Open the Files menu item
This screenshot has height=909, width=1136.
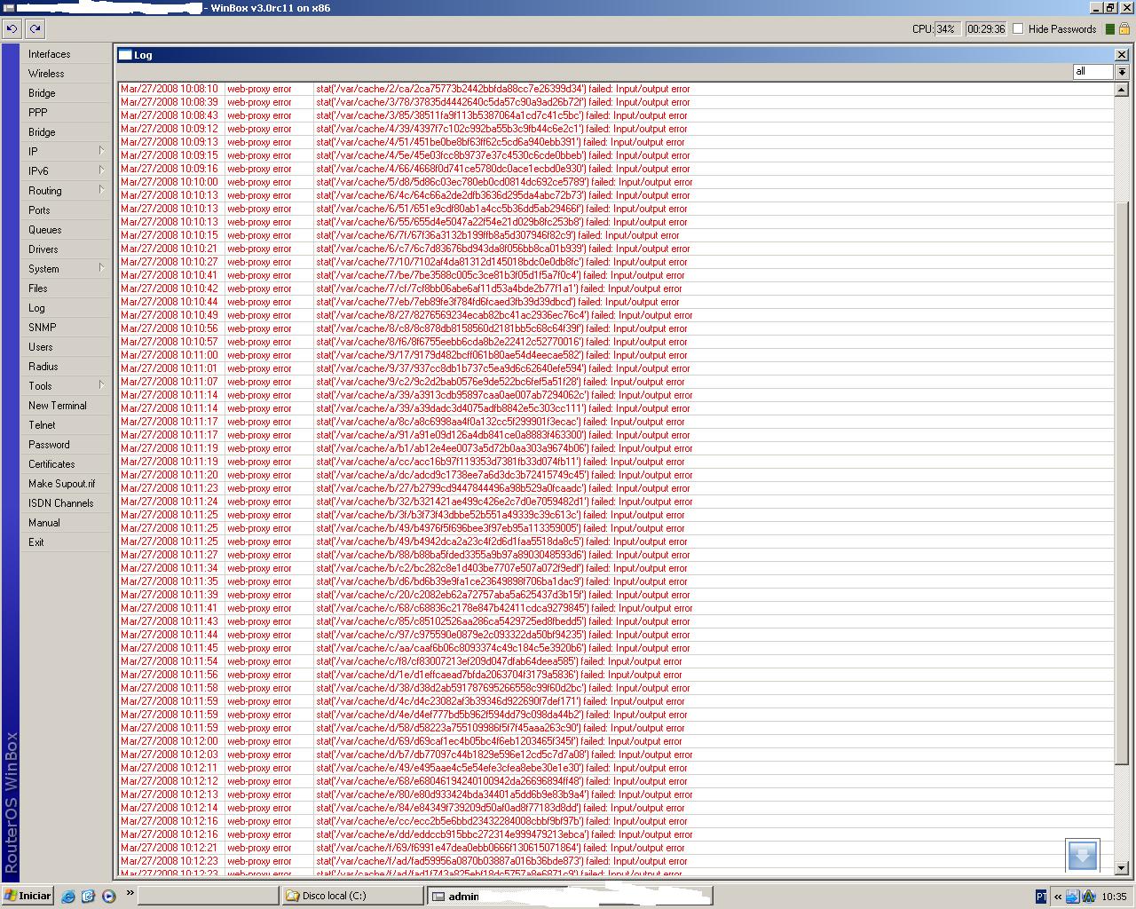tap(67, 289)
